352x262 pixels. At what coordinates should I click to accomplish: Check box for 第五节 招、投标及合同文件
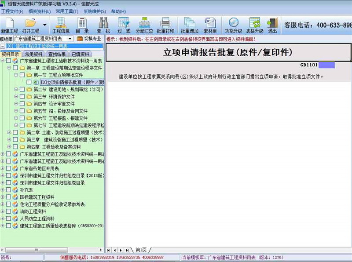coord(22,111)
